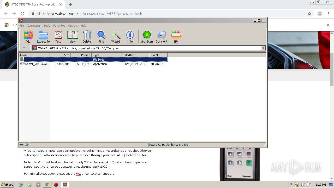Screen dimensions: 334x188
Task: Click the Delete trash can icon
Action: coord(87,37)
